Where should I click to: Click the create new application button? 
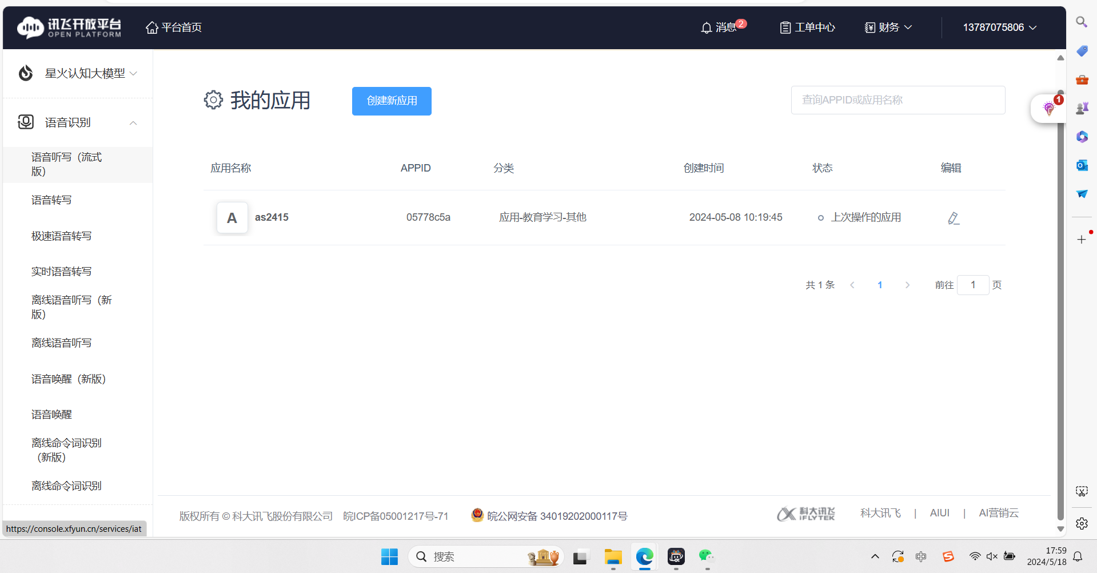(x=392, y=101)
